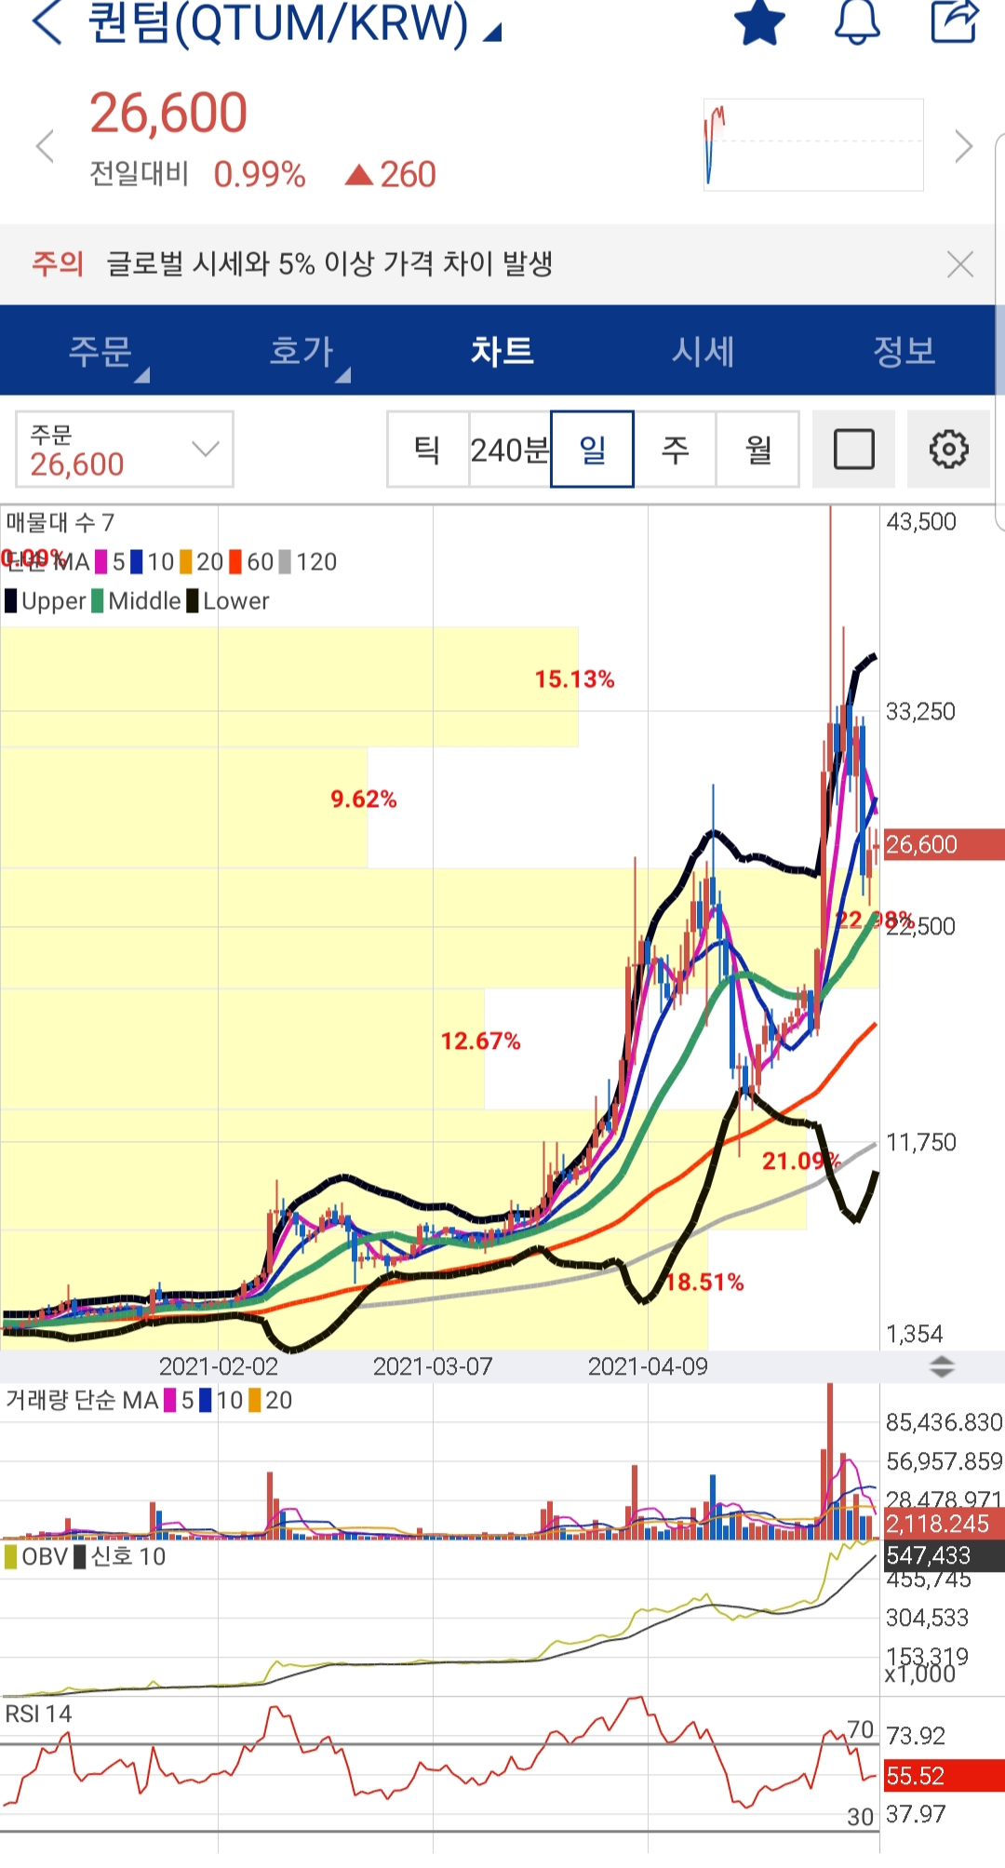
Task: Tap the RSI value 55.52 tag
Action: pos(943,1776)
